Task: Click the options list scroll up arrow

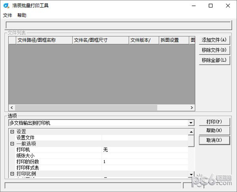Action: point(191,132)
